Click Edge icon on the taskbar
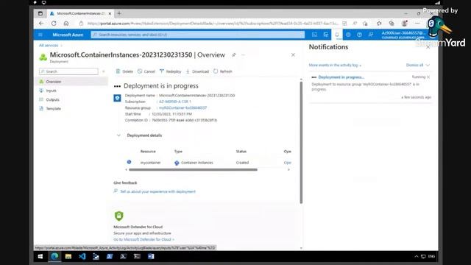Viewport: 471px width, 265px height. click(54, 256)
